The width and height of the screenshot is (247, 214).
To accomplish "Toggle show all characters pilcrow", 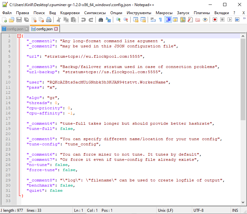I will pyautogui.click(x=160, y=20).
